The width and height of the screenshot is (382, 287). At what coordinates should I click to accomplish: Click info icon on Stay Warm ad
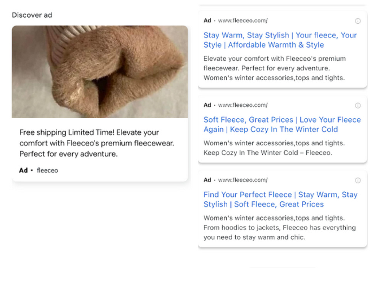[x=358, y=21]
